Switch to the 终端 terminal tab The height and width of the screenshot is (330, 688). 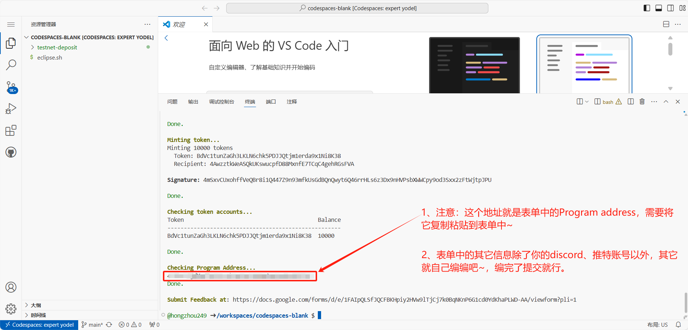(x=250, y=102)
